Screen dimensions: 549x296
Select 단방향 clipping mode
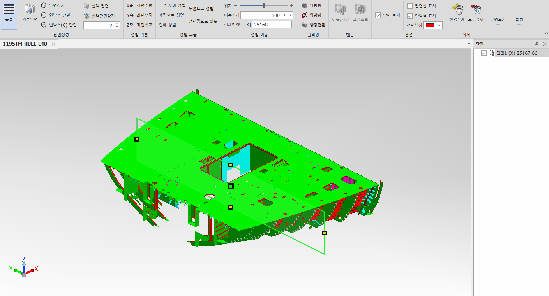click(305, 5)
